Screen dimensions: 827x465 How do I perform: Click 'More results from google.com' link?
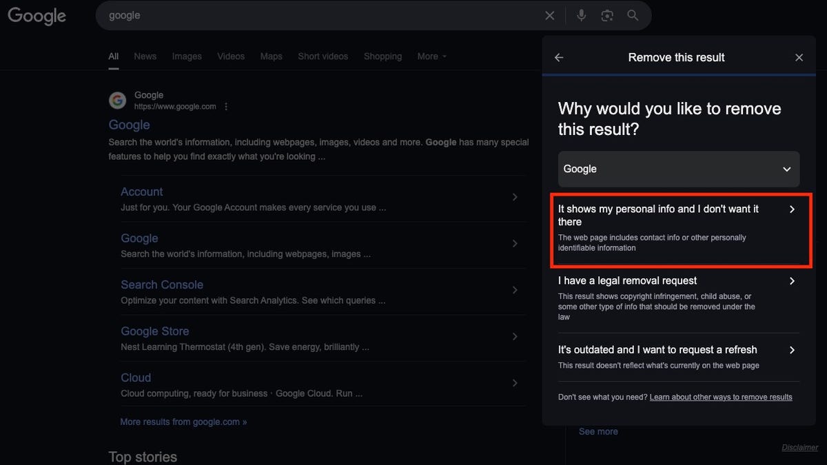183,422
